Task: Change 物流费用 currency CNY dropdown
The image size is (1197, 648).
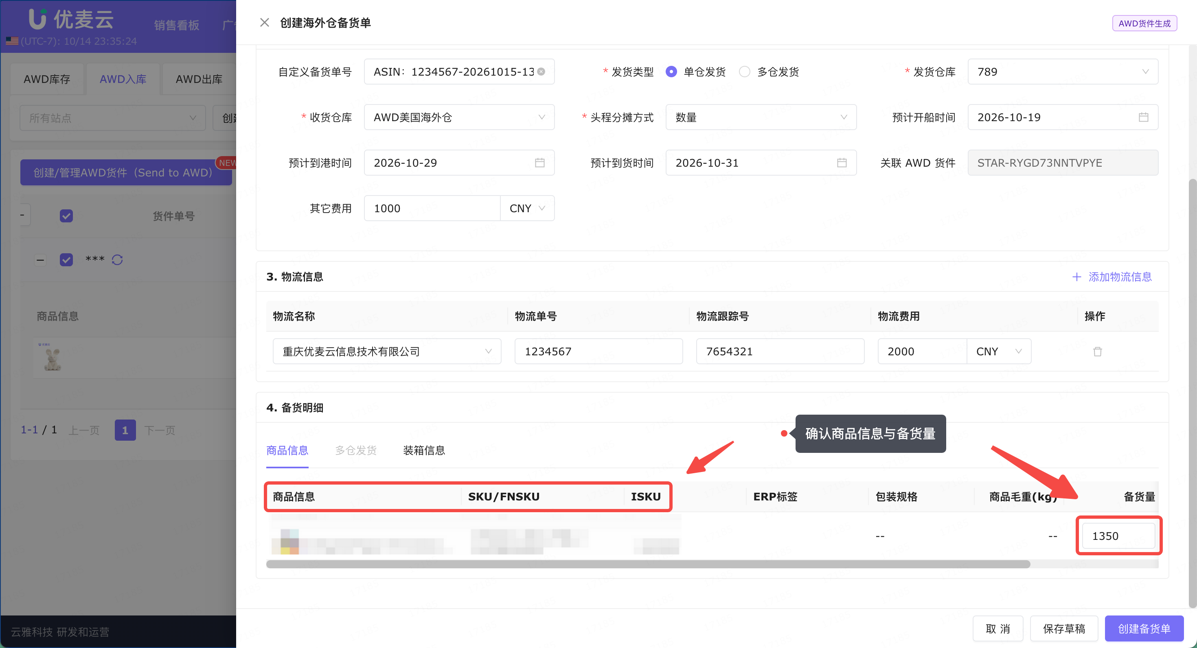Action: (x=999, y=351)
